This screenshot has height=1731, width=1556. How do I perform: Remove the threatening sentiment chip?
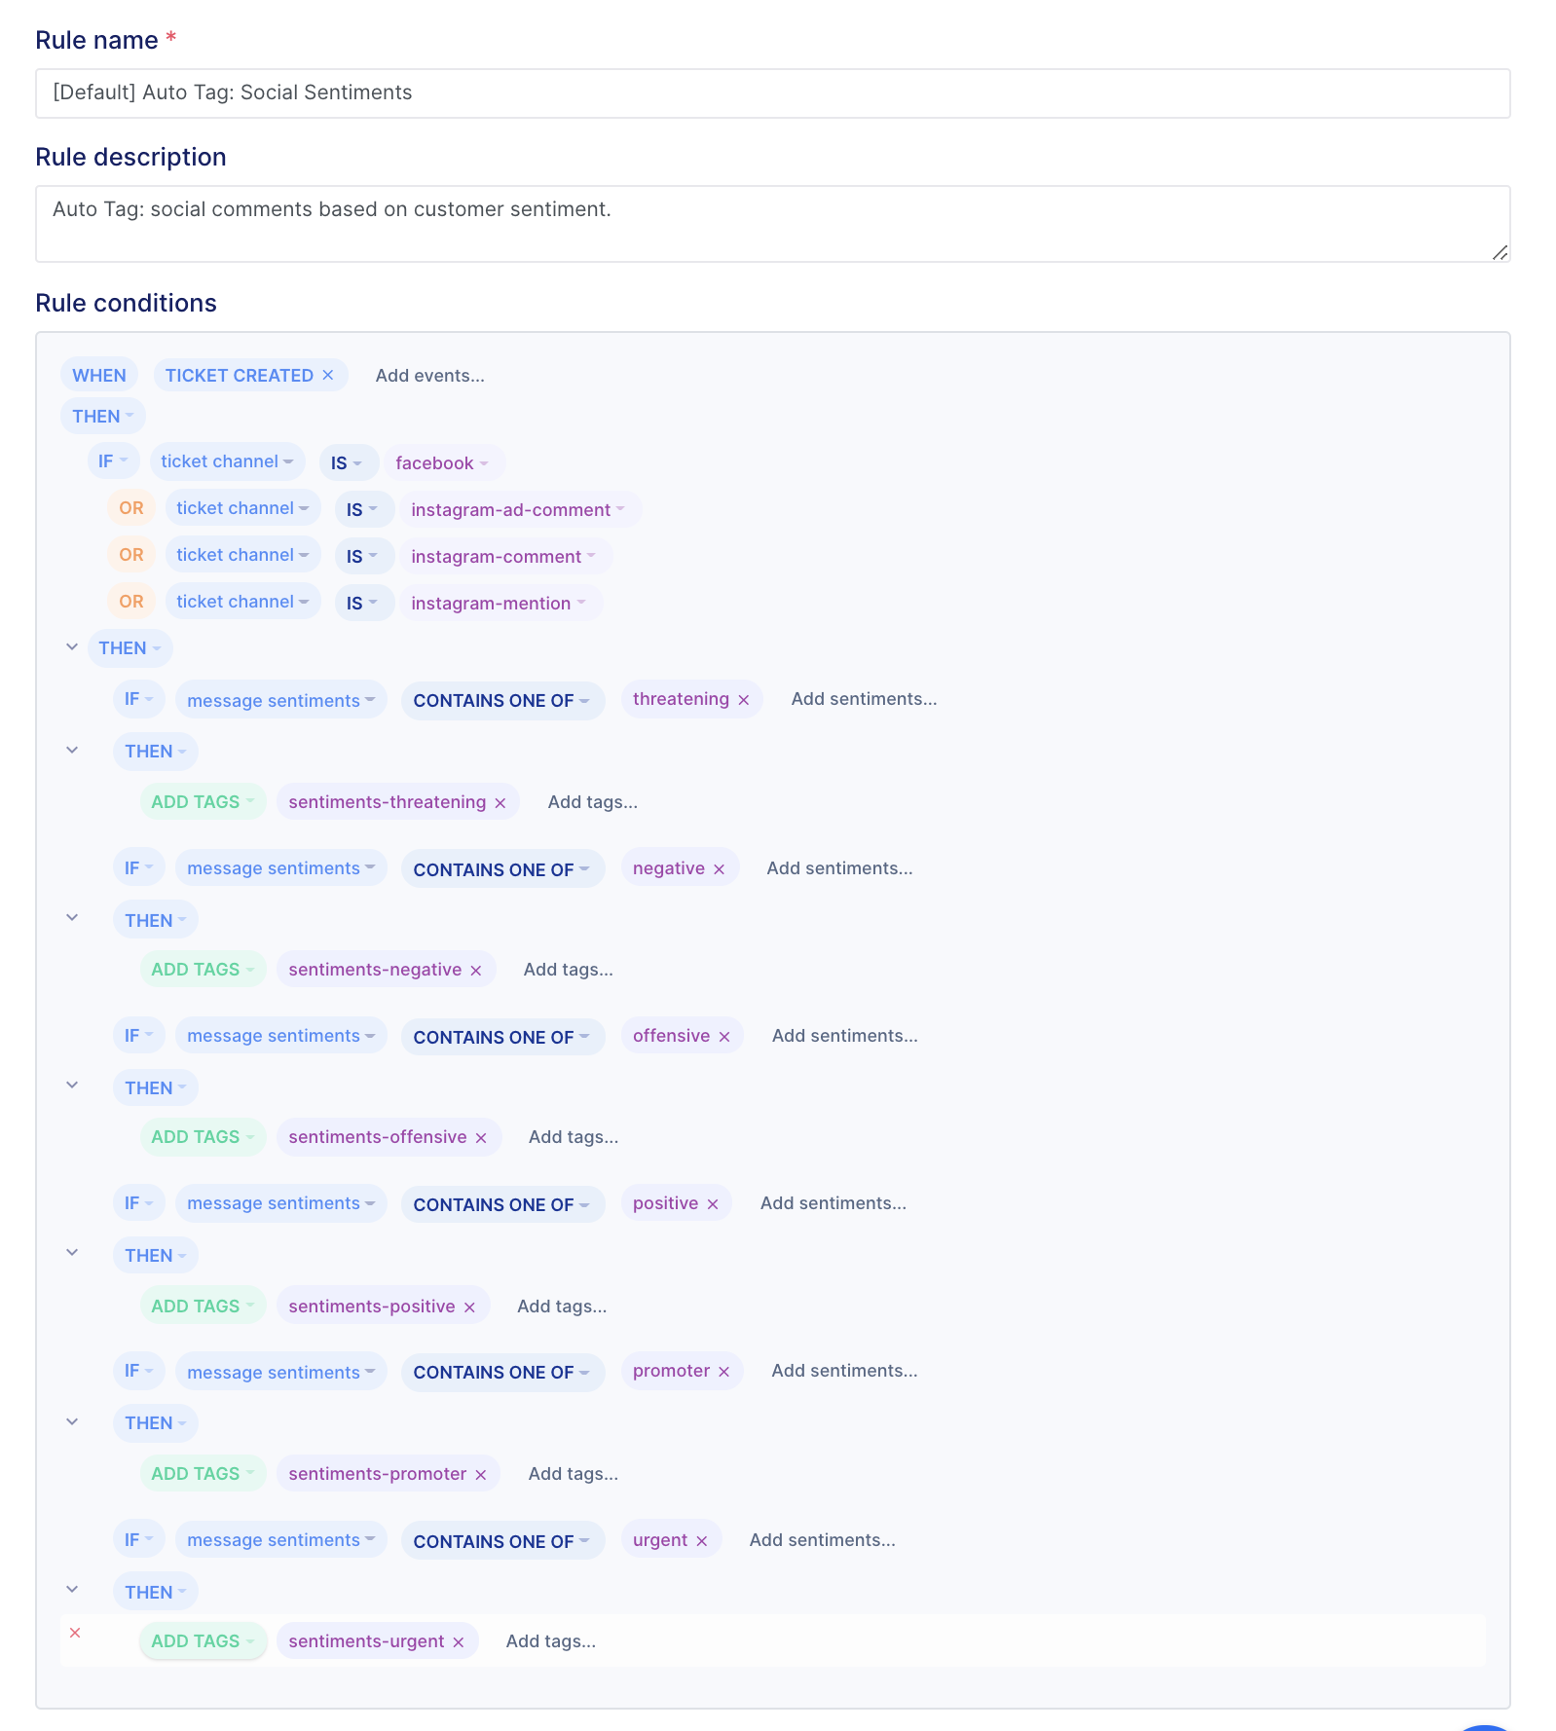click(744, 700)
